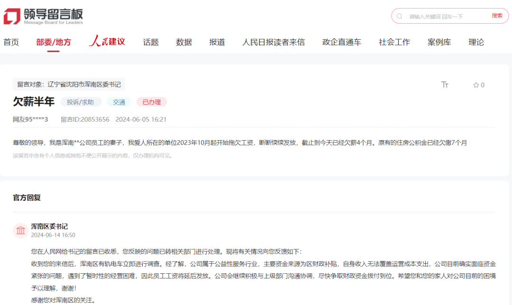Switch to the 报道 section
The image size is (512, 305).
(x=217, y=42)
